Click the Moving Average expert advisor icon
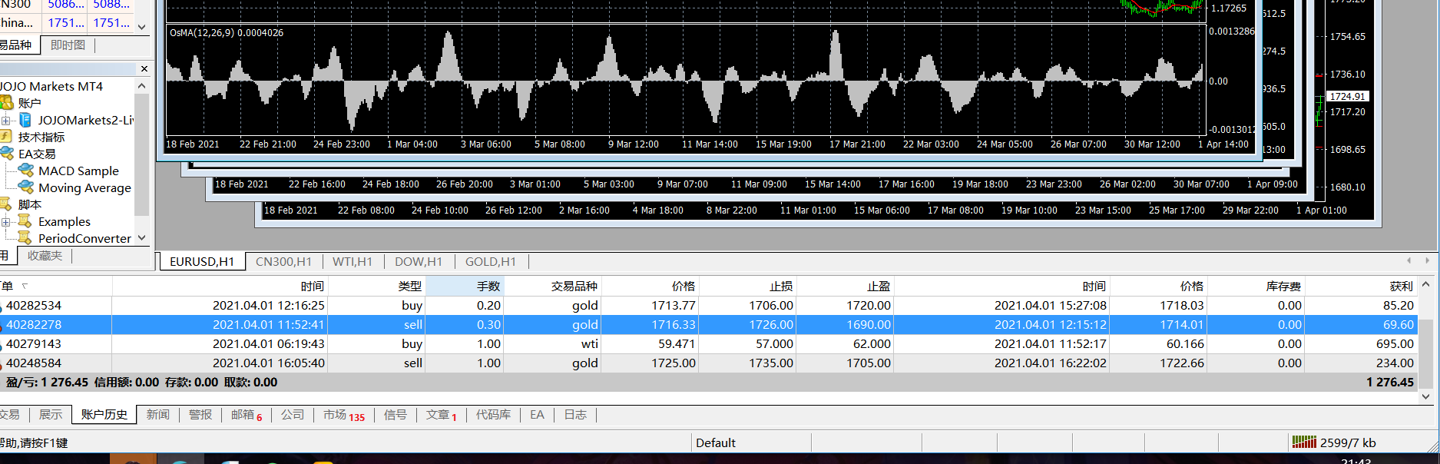 pos(25,187)
